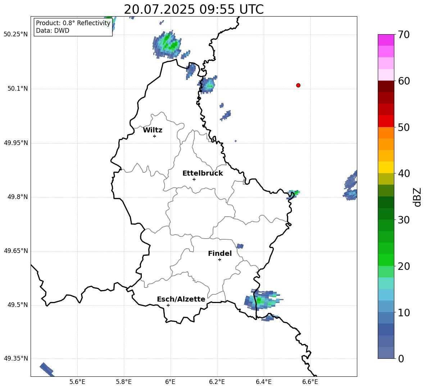
Task: Click the 50.25°N latitude label
Action: click(x=16, y=35)
